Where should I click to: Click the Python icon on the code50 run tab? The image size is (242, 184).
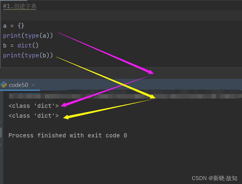click(x=4, y=85)
